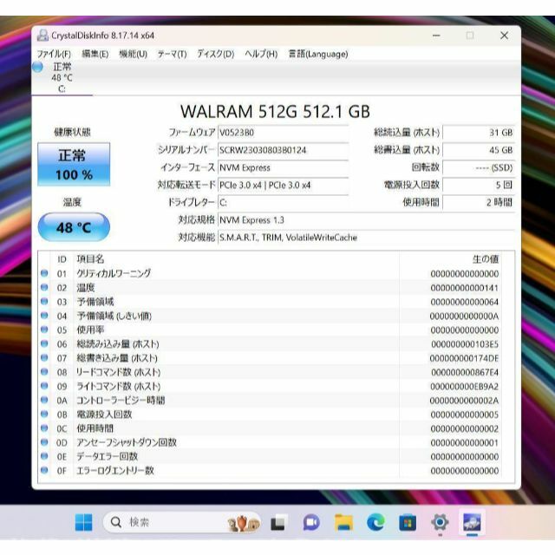Click power on count value 5 回
This screenshot has height=555, width=555.
click(x=479, y=185)
